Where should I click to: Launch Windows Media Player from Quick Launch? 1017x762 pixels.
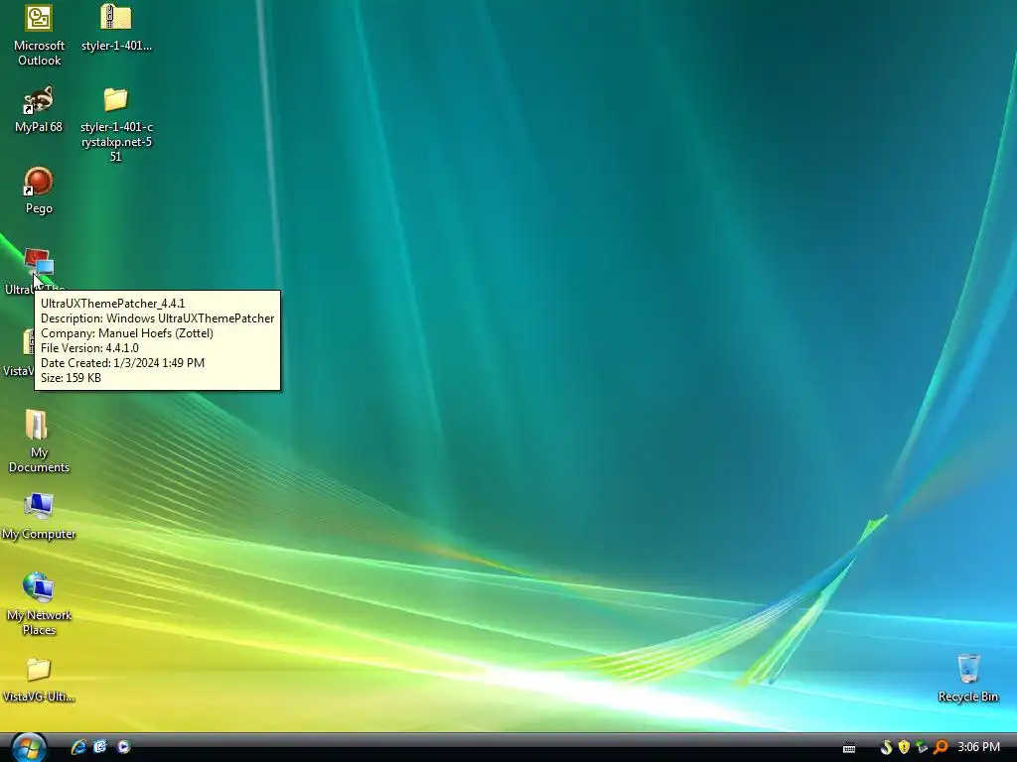123,747
